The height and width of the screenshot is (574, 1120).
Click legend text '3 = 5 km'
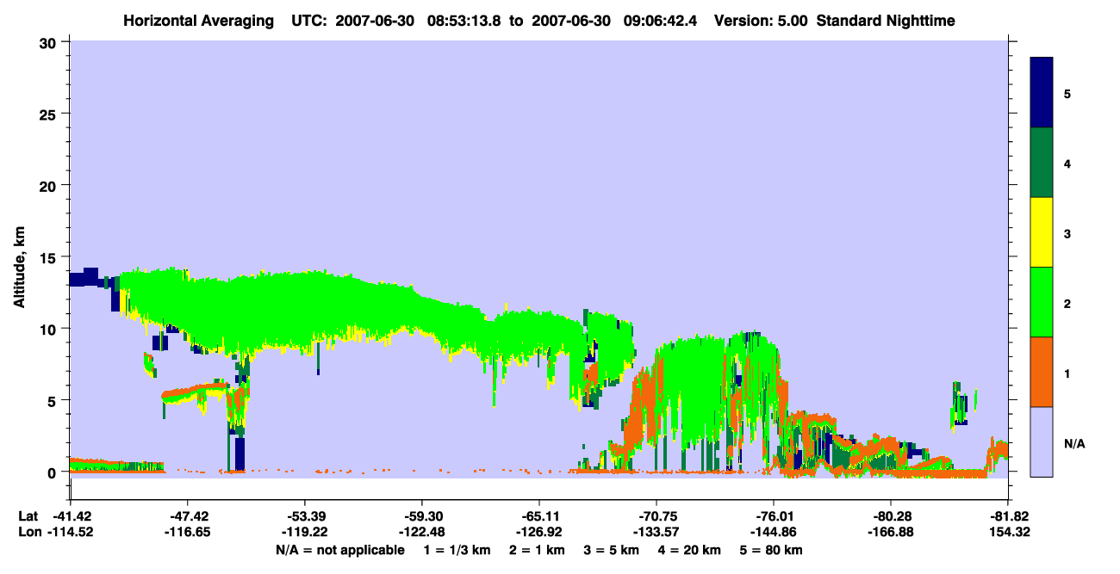point(613,550)
